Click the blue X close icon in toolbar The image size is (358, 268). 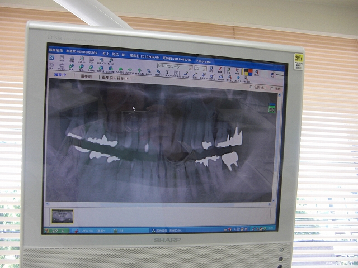[x=51, y=58]
